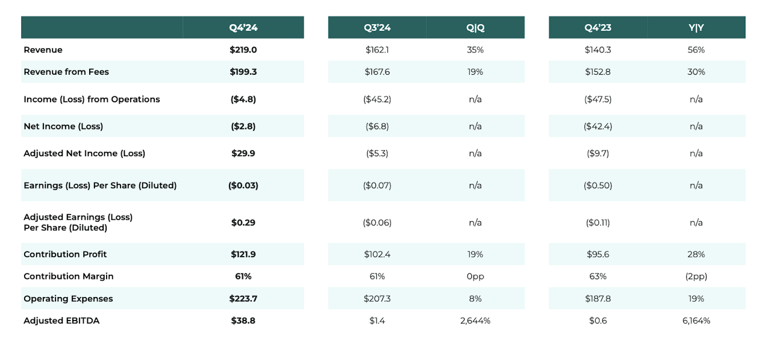Click the $219.0 revenue value
771x338 pixels.
243,50
